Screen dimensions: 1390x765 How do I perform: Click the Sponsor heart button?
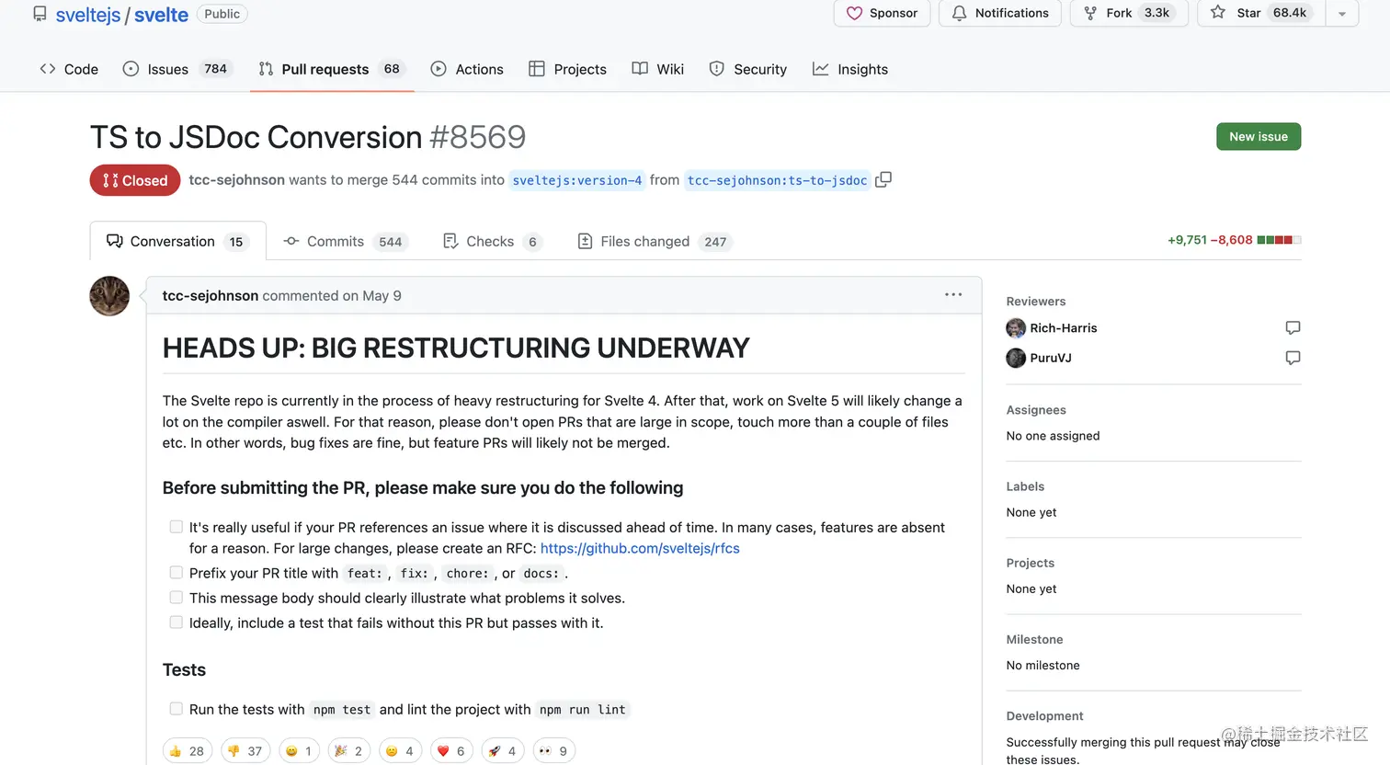click(882, 13)
